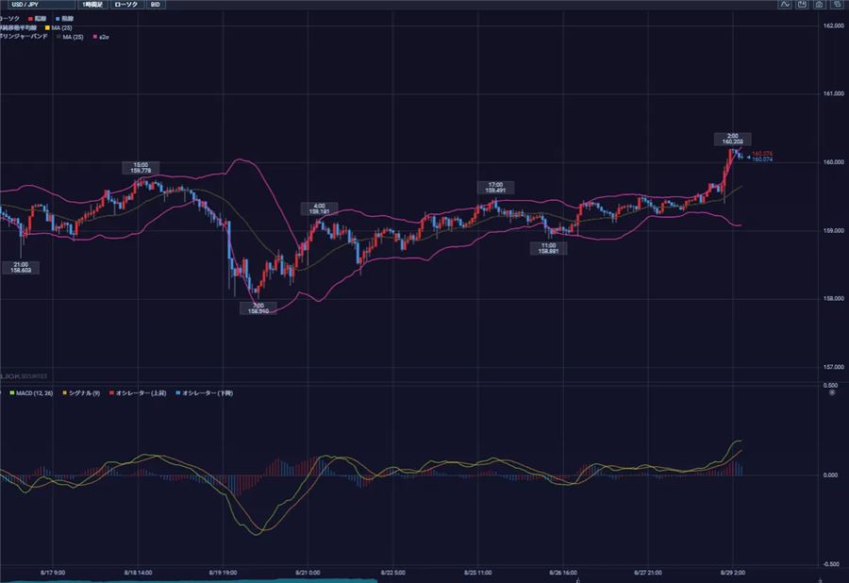
Task: Click the 15:00 159.778 peak label
Action: 141,168
